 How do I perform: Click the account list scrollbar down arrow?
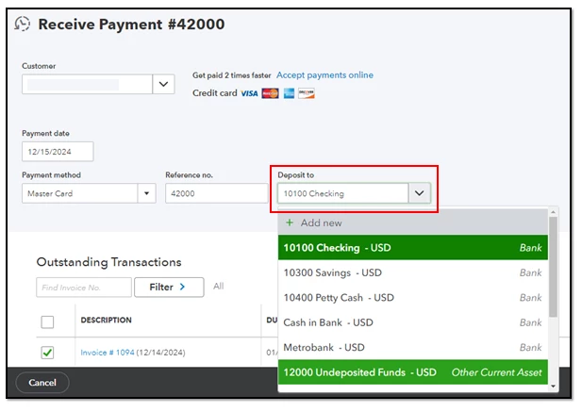553,386
